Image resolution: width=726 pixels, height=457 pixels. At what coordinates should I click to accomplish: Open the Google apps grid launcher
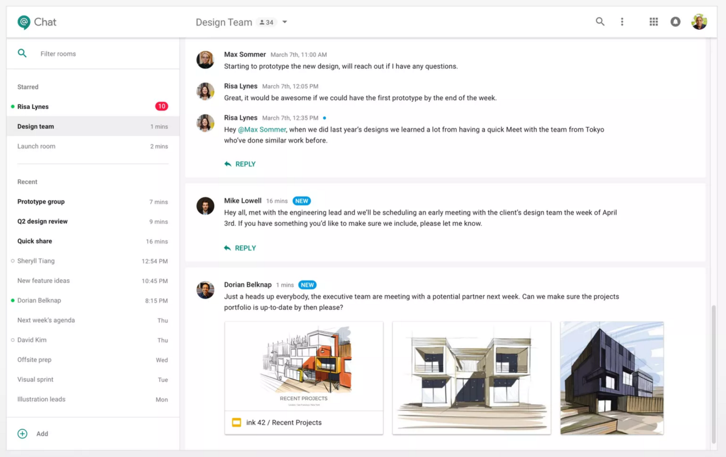coord(653,22)
